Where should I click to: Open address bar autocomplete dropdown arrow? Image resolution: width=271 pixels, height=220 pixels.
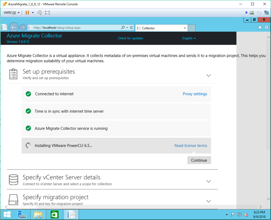(x=127, y=27)
